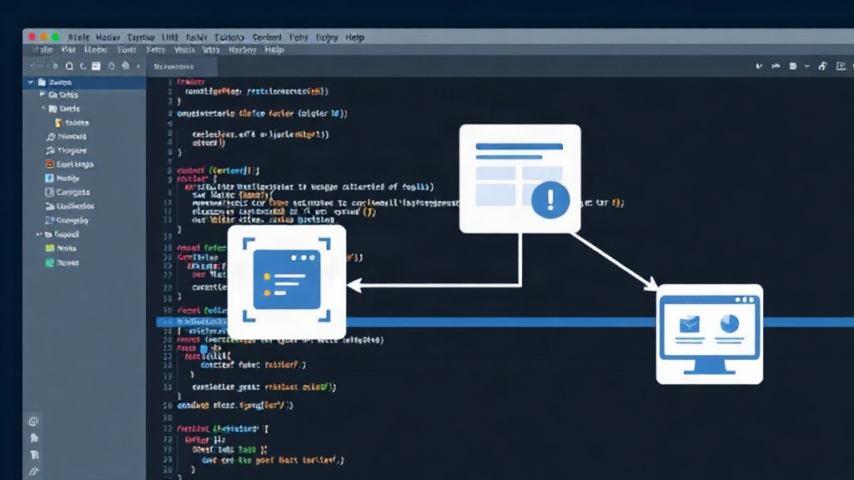Viewport: 854px width, 480px height.
Task: Click the clock-like icon right of the save icon
Action: click(111, 66)
